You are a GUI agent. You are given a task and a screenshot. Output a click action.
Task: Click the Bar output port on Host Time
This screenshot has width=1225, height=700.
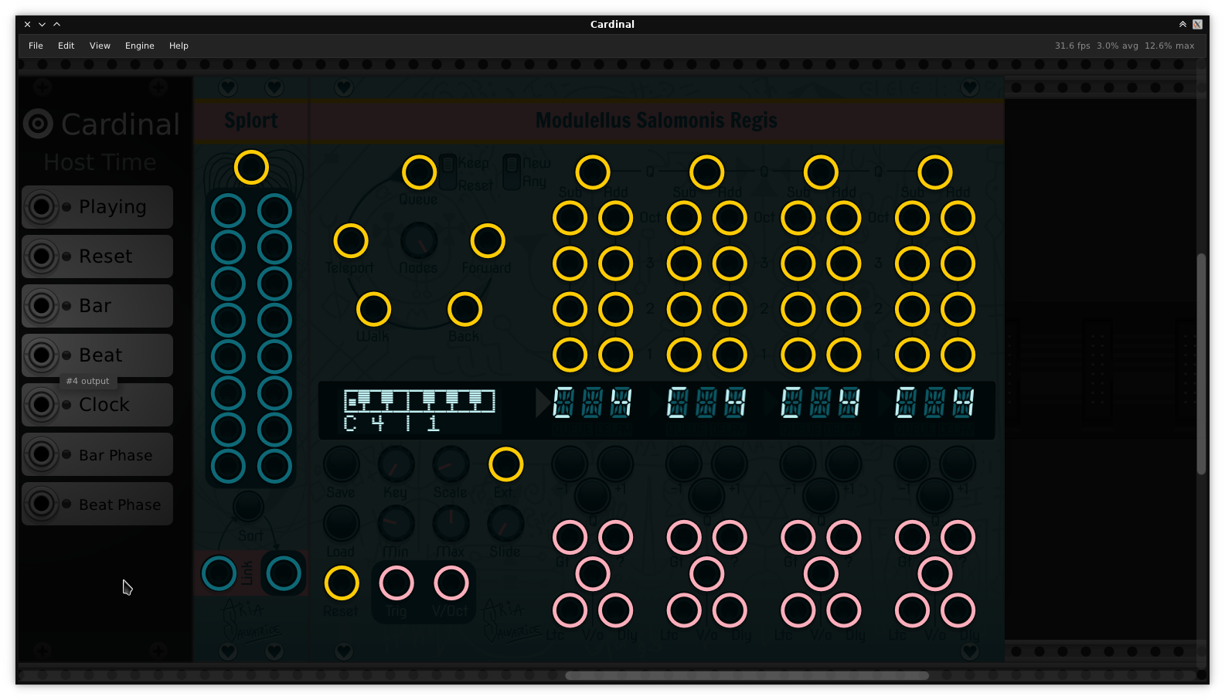coord(42,306)
